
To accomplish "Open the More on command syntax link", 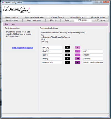I will tap(22, 48).
